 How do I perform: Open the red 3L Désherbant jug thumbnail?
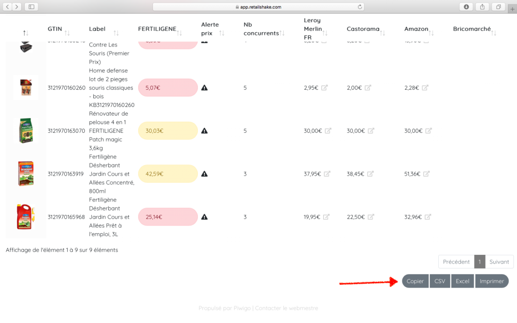click(25, 217)
